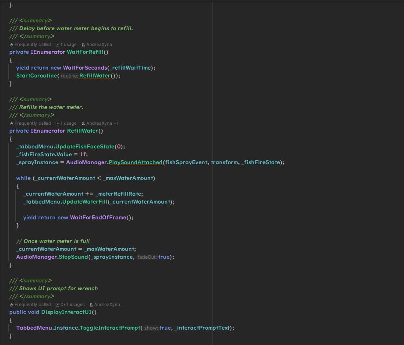Screen dimensions: 404x345
Task: Click the usage icon above WaitForRefill method
Action: click(x=57, y=45)
